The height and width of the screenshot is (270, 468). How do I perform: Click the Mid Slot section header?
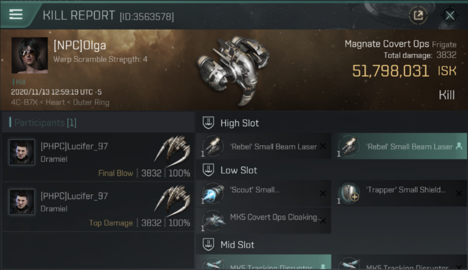click(x=237, y=245)
